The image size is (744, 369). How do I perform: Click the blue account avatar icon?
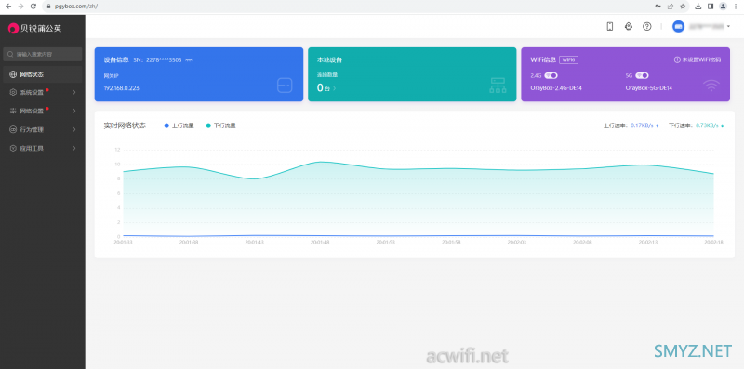[678, 27]
